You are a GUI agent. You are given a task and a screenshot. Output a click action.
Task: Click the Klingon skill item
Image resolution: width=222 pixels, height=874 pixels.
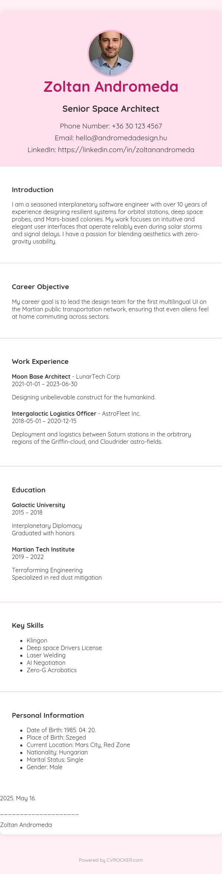[37, 640]
